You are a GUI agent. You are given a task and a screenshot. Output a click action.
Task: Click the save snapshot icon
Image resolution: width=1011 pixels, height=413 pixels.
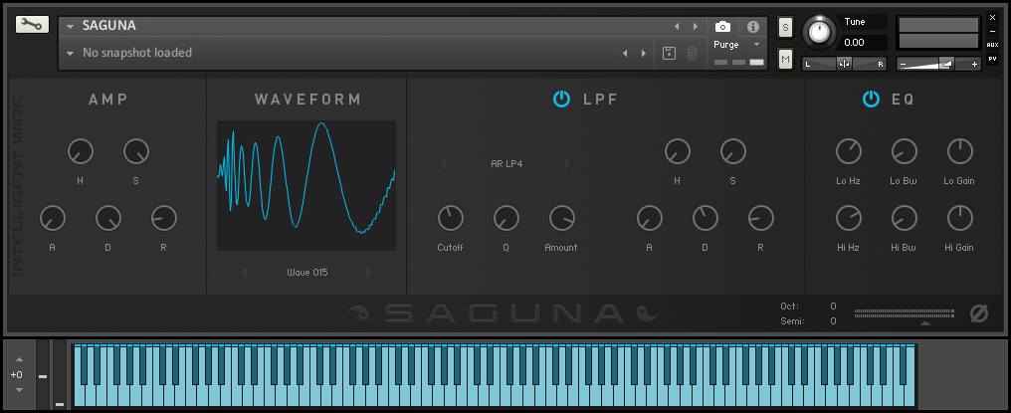click(x=671, y=53)
